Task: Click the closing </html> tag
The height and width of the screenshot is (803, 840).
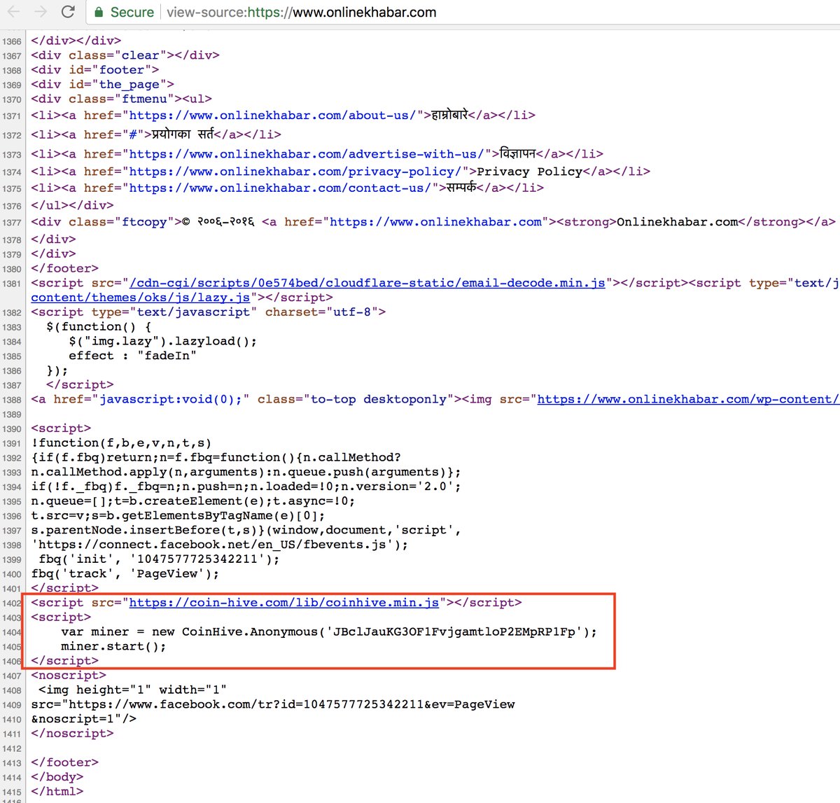Action: [57, 792]
